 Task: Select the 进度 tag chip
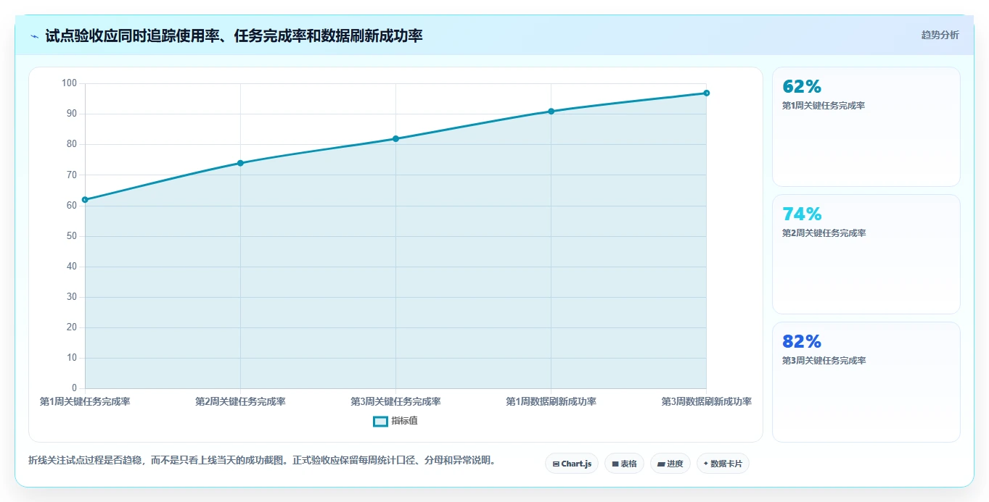click(670, 464)
